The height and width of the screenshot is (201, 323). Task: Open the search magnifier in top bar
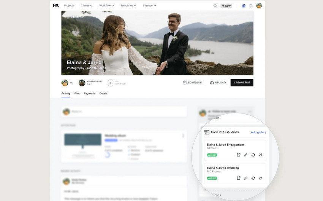[215, 6]
